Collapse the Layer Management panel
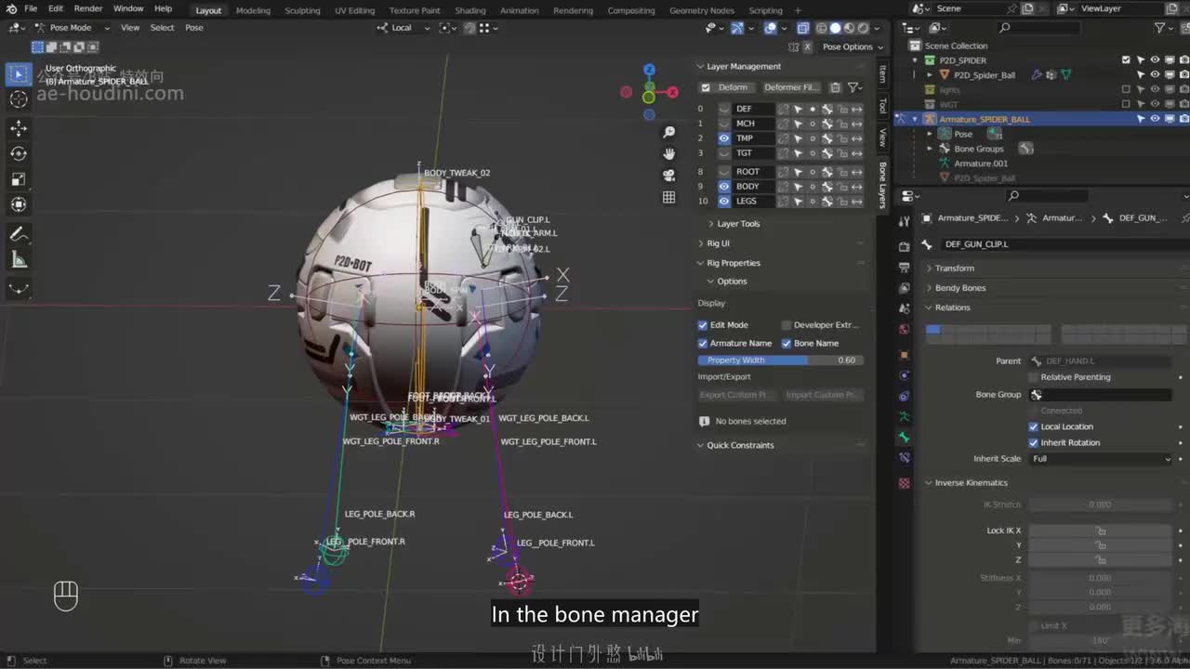The image size is (1190, 669). (x=743, y=67)
